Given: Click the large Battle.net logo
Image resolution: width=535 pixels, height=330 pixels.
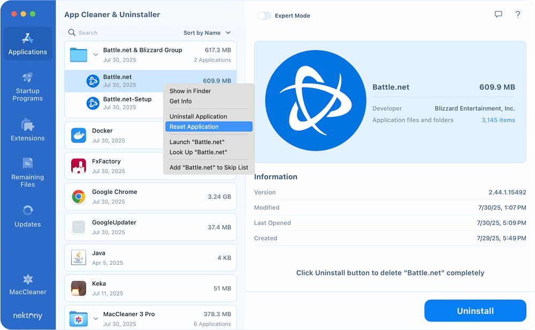Looking at the screenshot, I should coord(315,100).
